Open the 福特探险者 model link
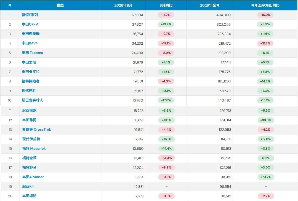 click(x=31, y=81)
